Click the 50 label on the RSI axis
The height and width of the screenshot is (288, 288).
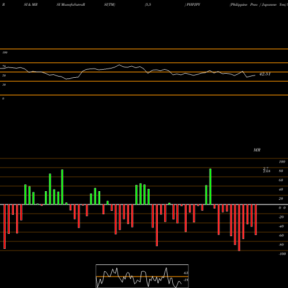pos(4,75)
